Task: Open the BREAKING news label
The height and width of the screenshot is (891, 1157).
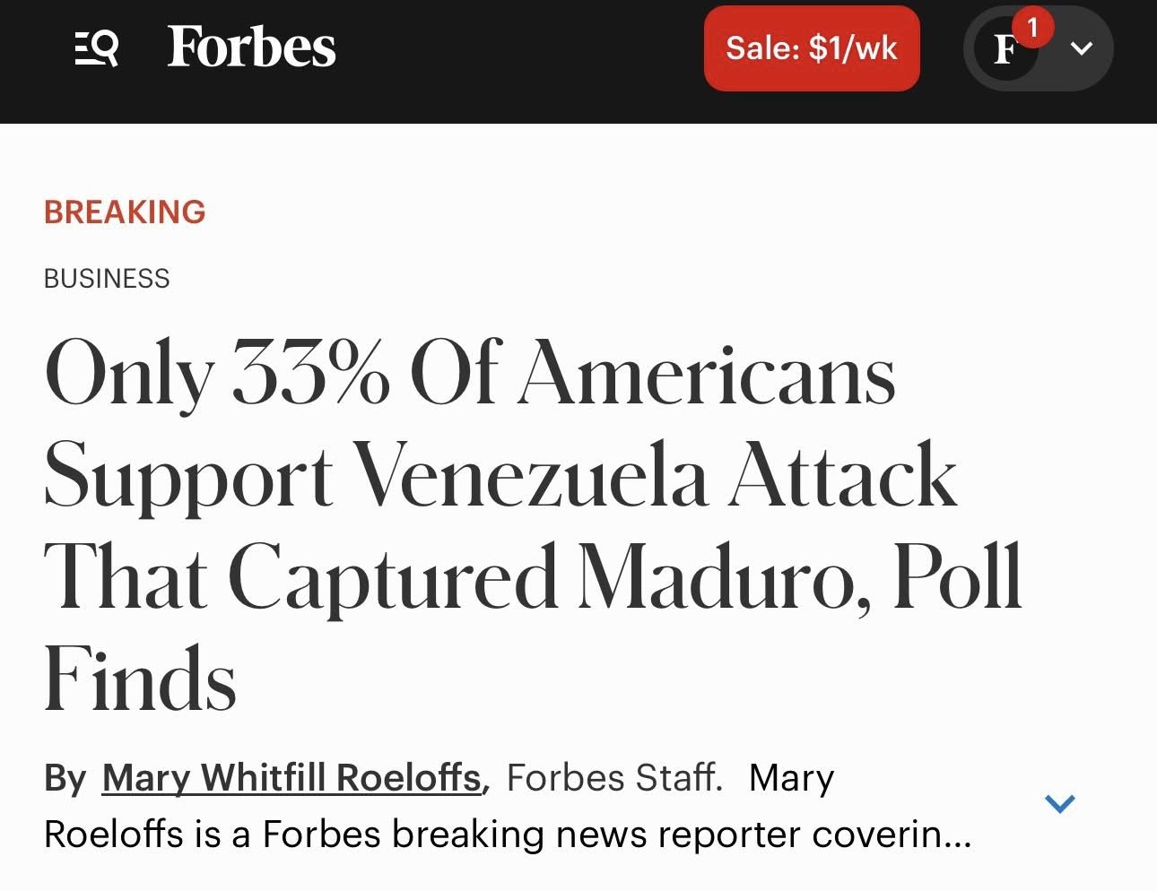Action: coord(125,212)
